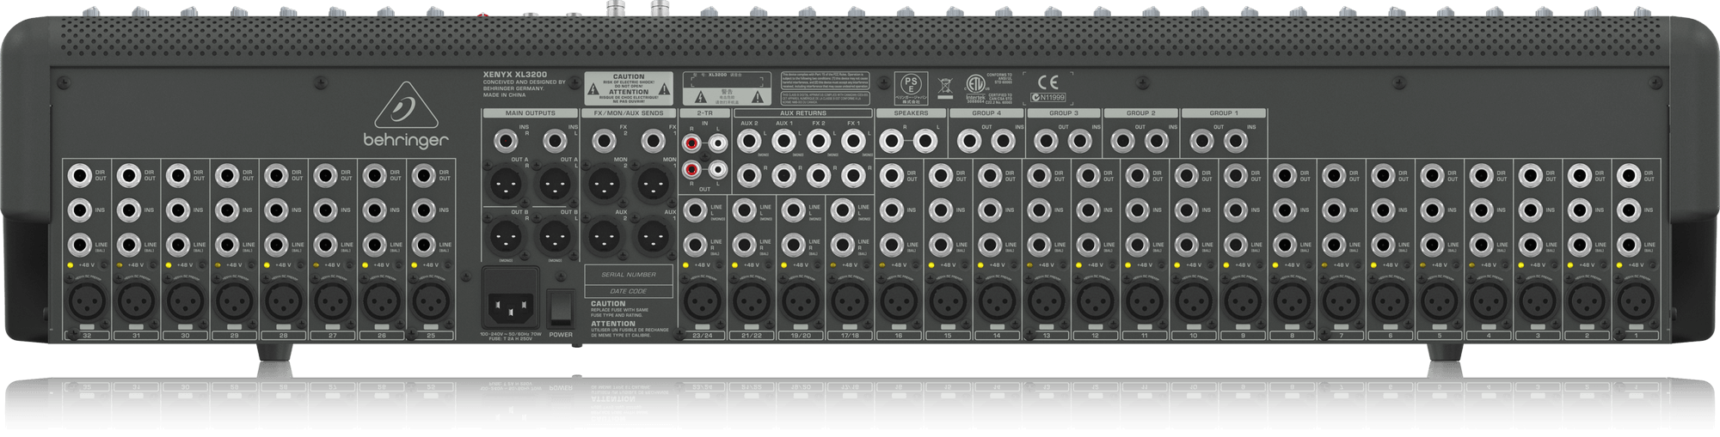
Task: Select channel 1 XLR mic input
Action: (1629, 302)
